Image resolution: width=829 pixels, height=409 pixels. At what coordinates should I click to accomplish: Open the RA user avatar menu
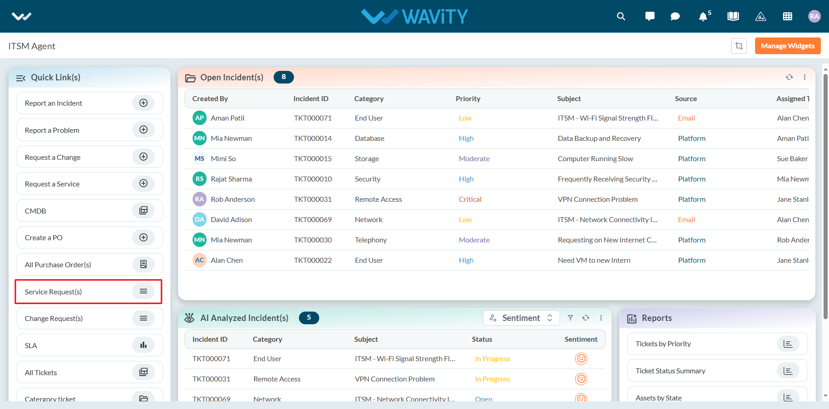coord(814,16)
